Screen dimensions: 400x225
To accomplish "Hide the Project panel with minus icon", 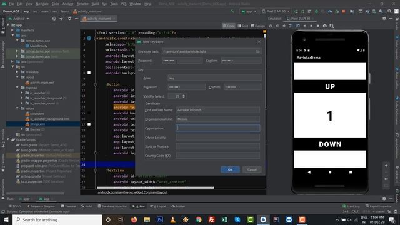I will pos(76,19).
